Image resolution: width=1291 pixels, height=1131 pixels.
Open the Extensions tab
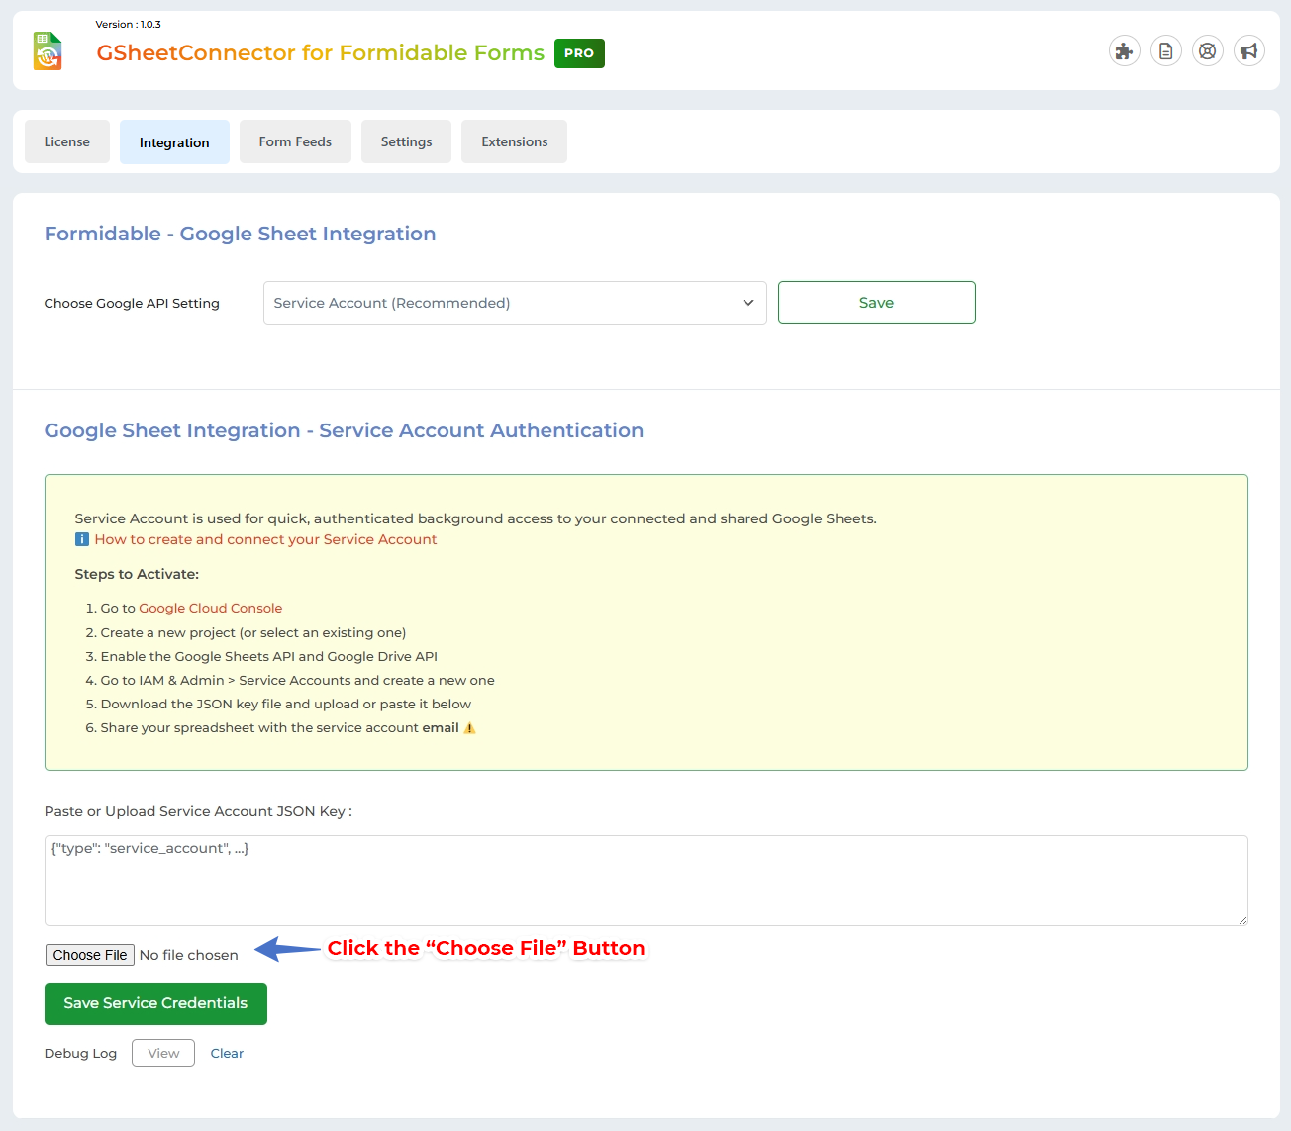point(514,141)
